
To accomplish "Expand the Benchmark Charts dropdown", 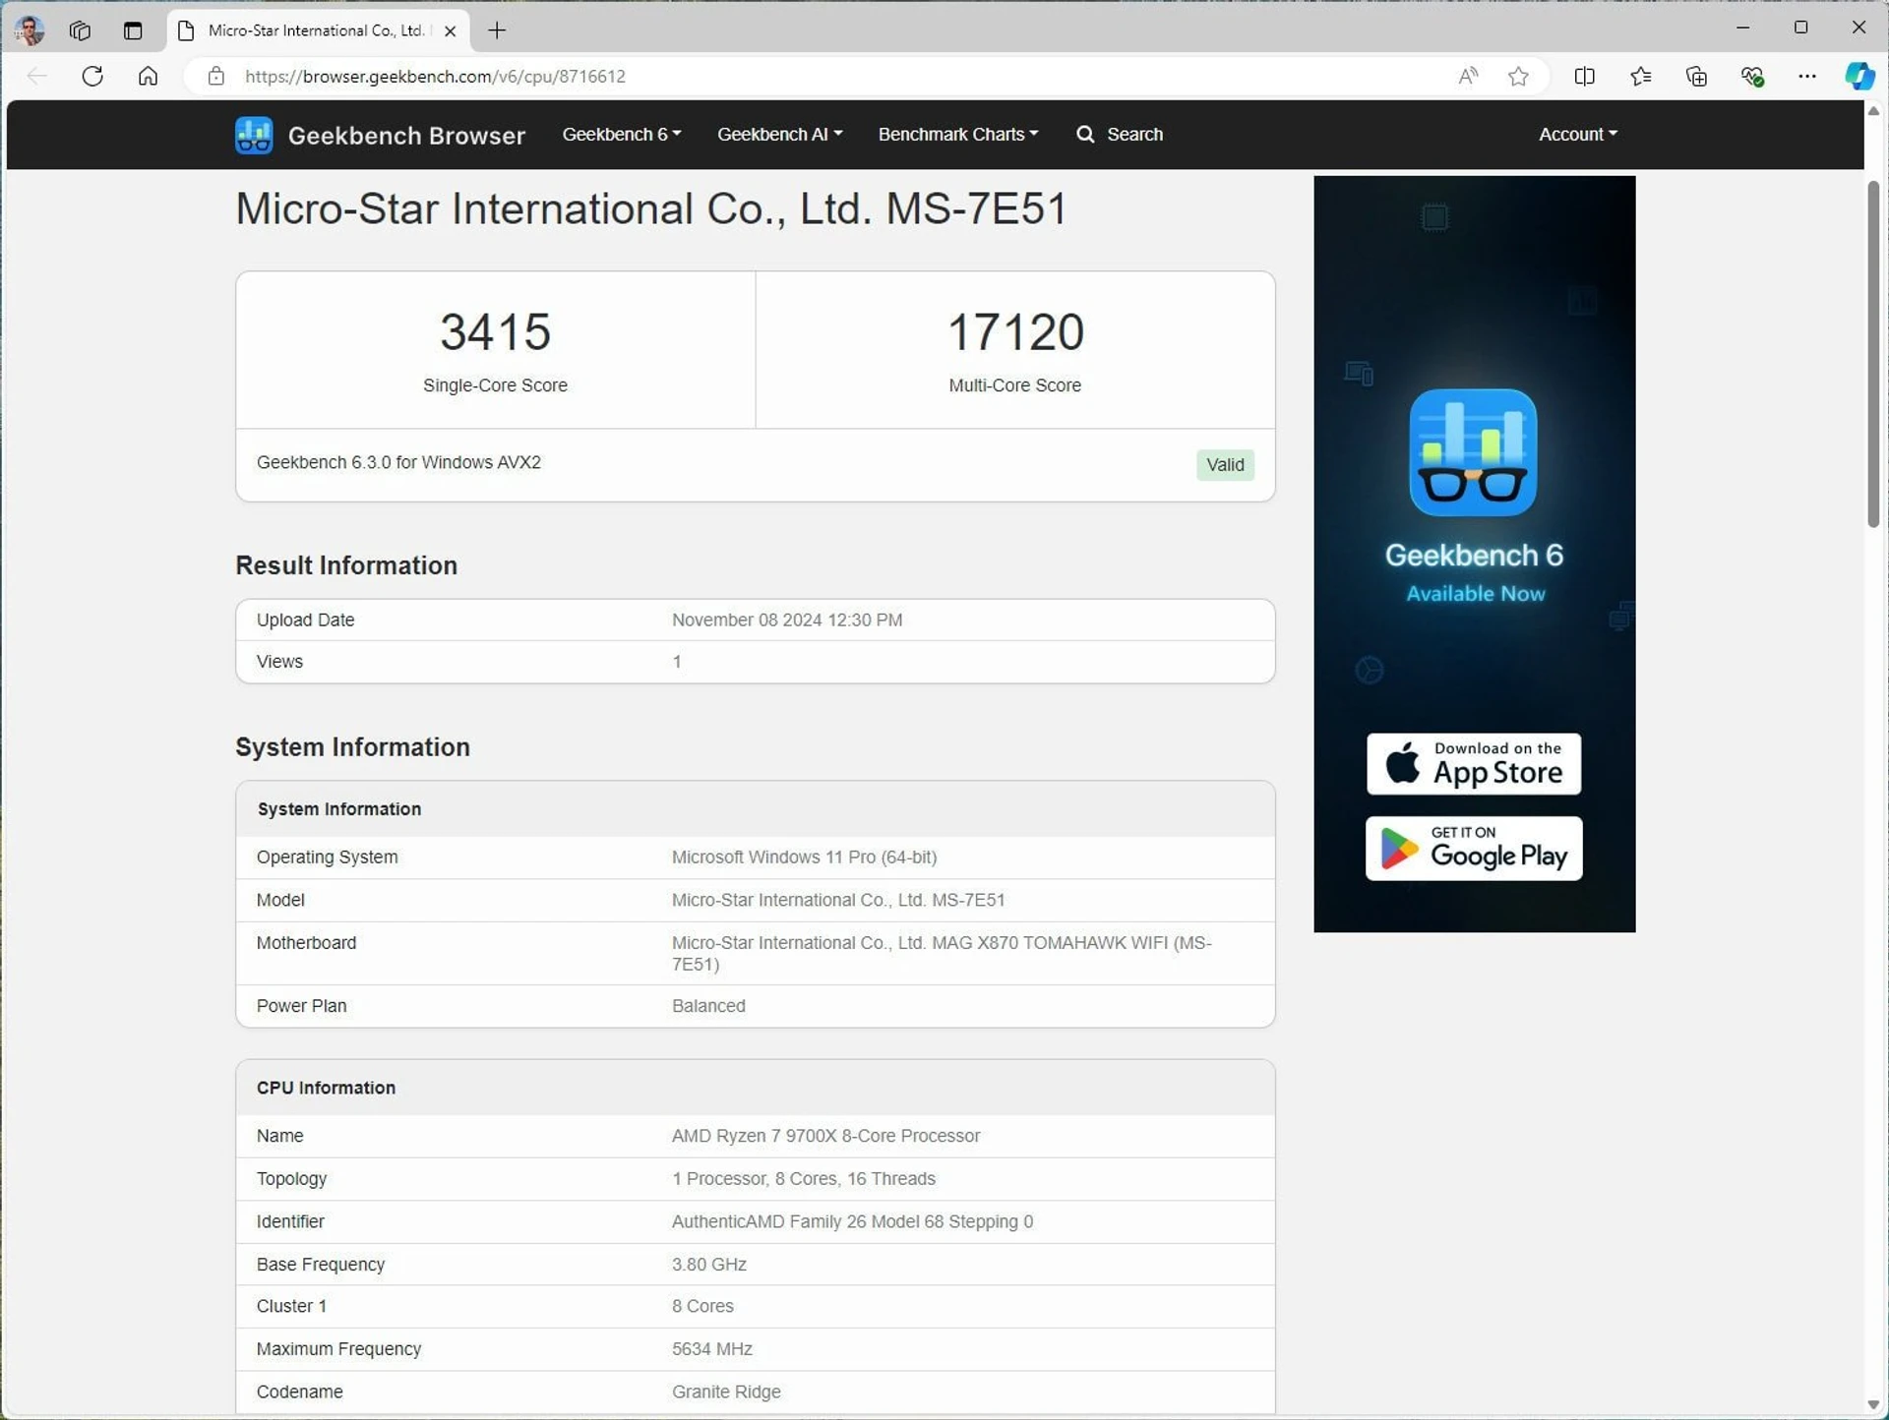I will (958, 134).
